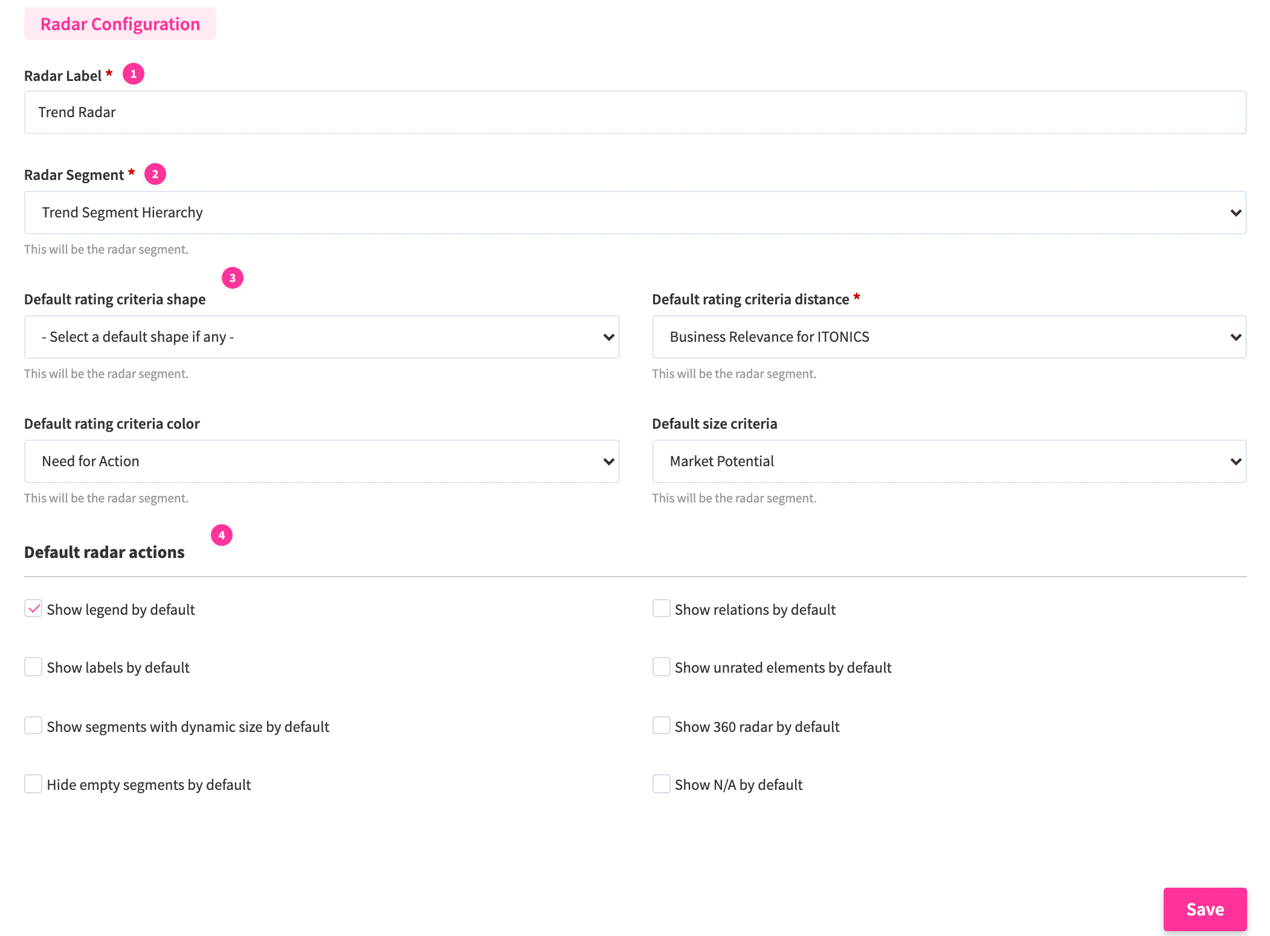
Task: Open Default rating criteria shape dropdown
Action: point(321,337)
